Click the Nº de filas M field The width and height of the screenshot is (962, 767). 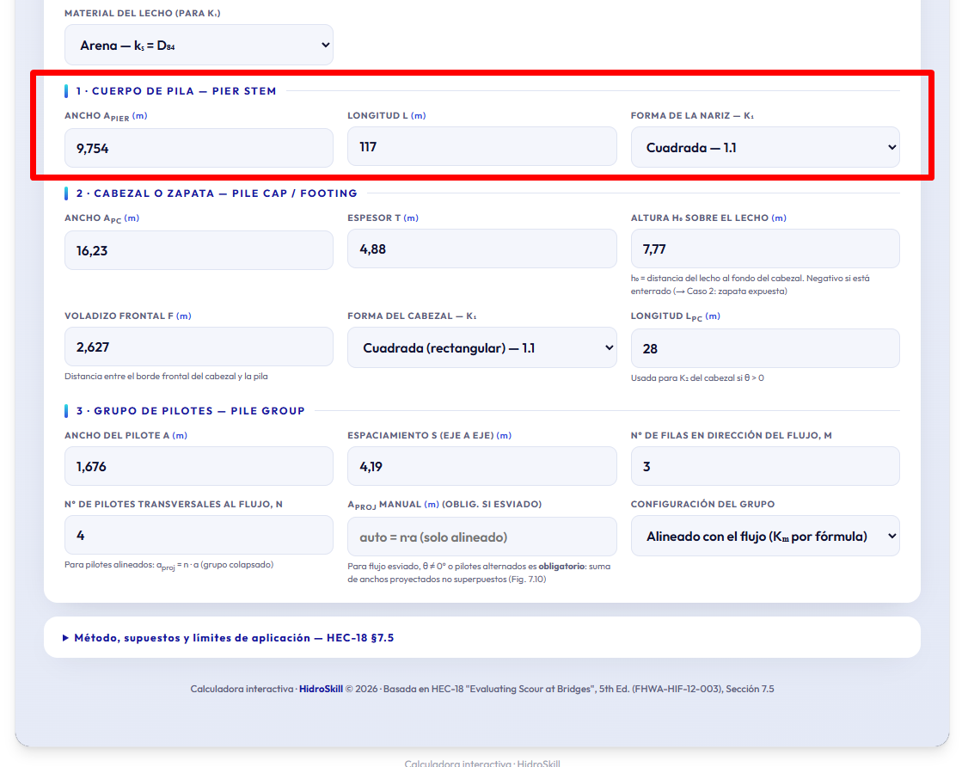(x=765, y=466)
